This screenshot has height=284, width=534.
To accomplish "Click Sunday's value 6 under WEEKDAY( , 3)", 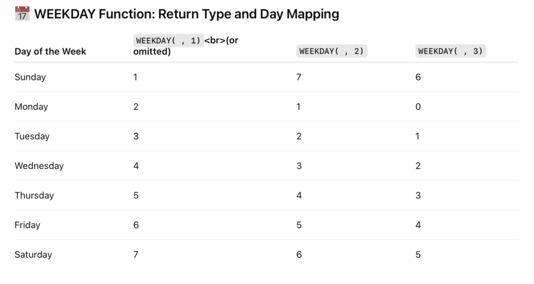I will [418, 77].
